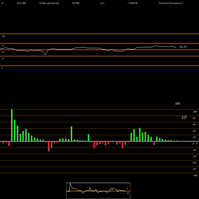Click the SI MunafaSutraR header text
Image resolution: width=199 pixels, height=199 pixels.
point(49,3)
